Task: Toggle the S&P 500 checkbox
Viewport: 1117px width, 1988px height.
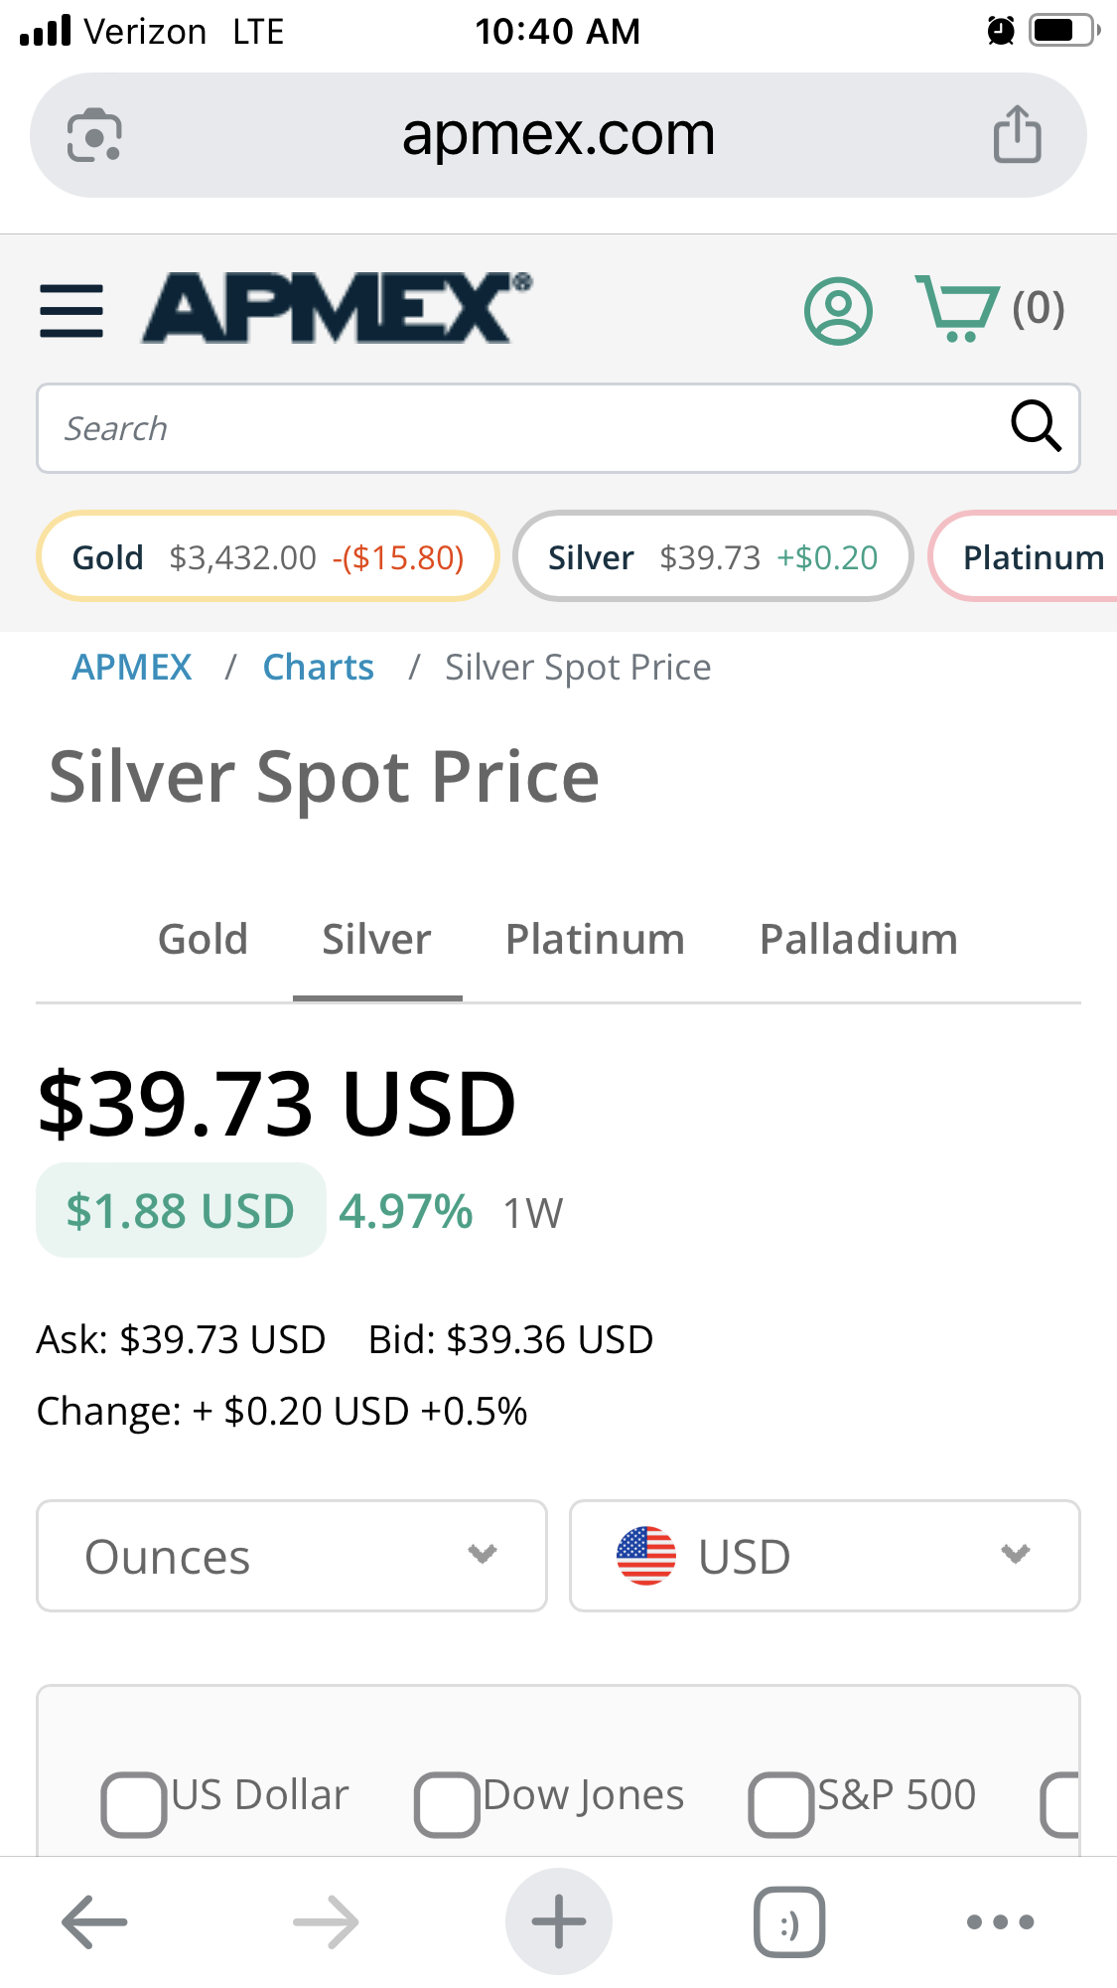Action: tap(781, 1804)
